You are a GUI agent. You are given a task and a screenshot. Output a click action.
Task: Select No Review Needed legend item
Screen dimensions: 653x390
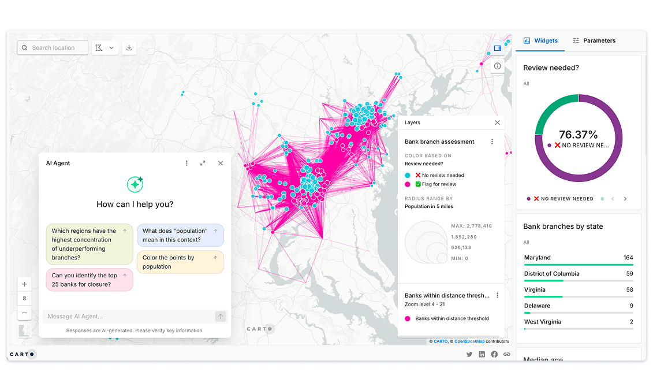pyautogui.click(x=560, y=199)
